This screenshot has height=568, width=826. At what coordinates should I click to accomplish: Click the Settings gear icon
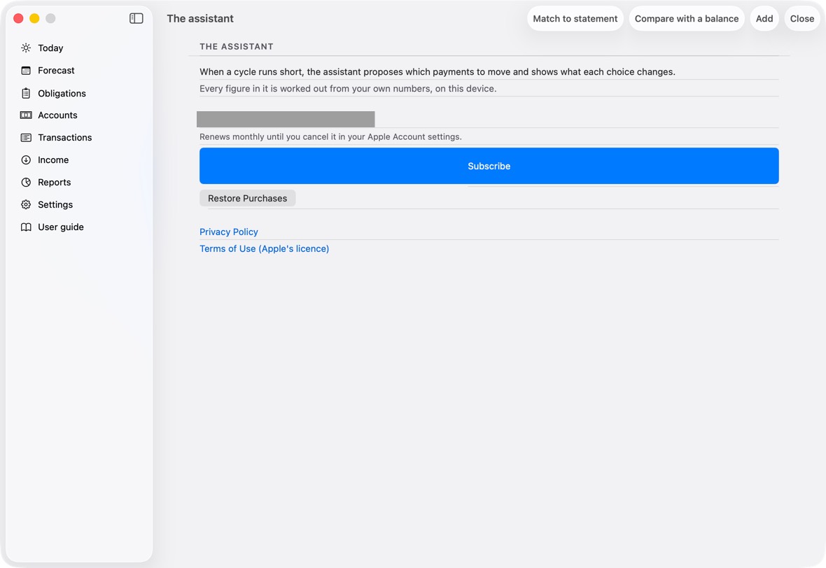[26, 205]
